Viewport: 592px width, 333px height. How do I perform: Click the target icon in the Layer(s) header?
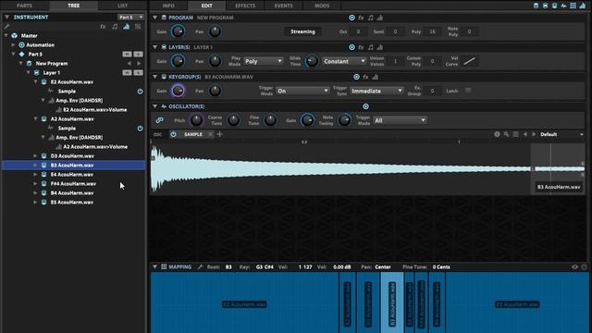[x=351, y=47]
